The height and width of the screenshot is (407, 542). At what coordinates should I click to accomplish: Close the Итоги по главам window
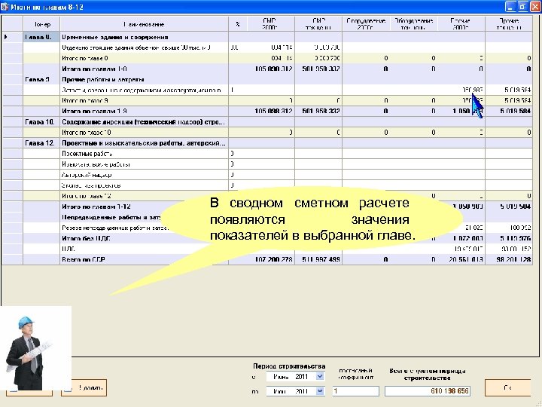[x=535, y=7]
